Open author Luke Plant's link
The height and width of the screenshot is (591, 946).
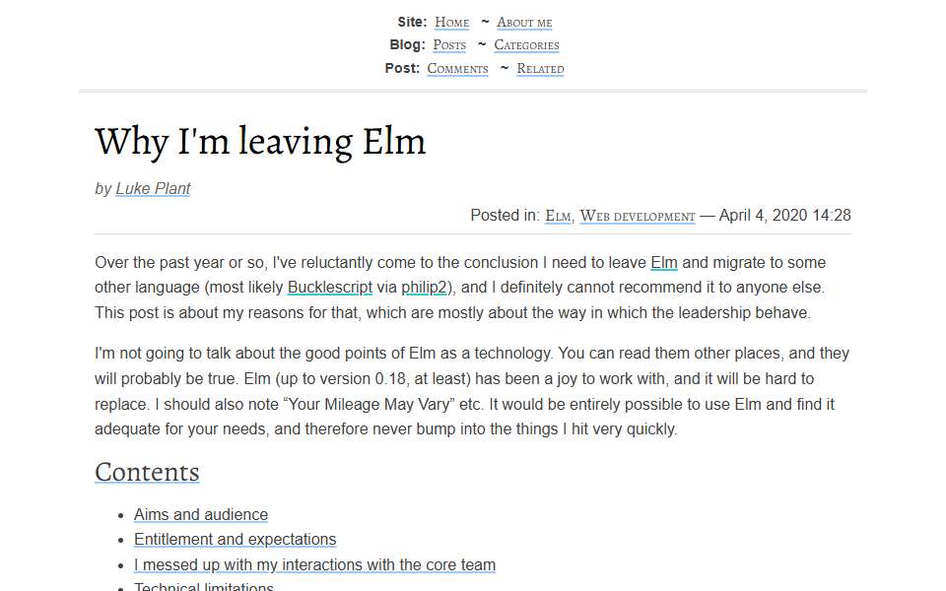pos(153,189)
